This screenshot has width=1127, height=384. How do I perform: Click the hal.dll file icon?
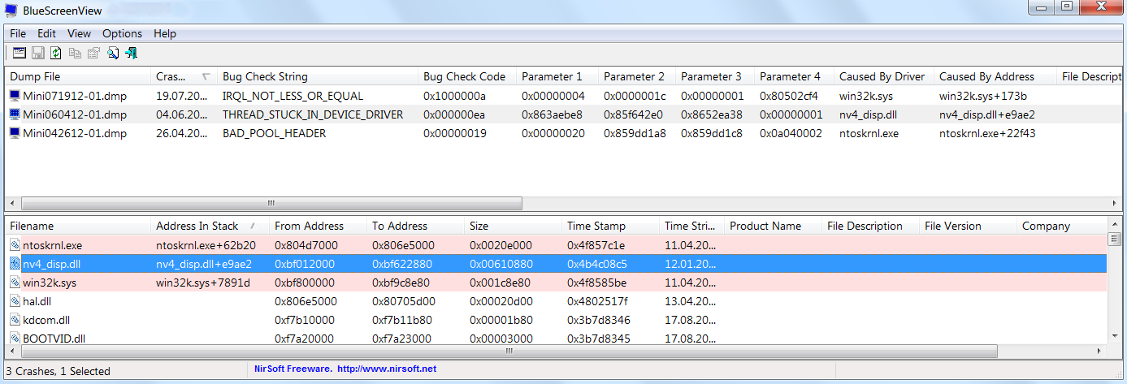click(15, 301)
